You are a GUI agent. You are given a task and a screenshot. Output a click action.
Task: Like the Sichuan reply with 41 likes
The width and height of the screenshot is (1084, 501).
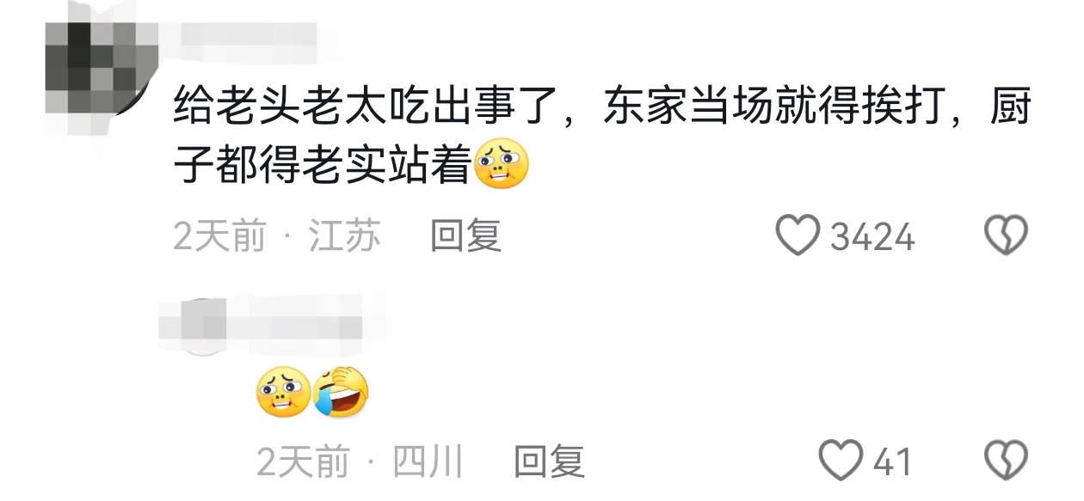(841, 460)
